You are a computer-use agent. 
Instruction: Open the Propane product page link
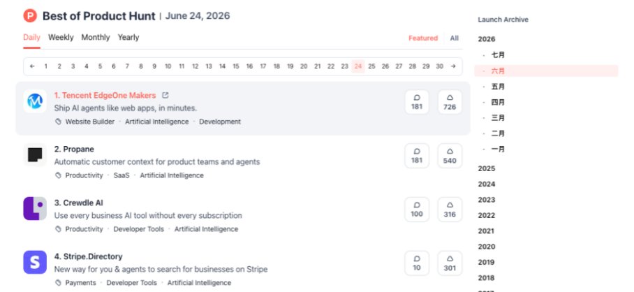pyautogui.click(x=74, y=149)
